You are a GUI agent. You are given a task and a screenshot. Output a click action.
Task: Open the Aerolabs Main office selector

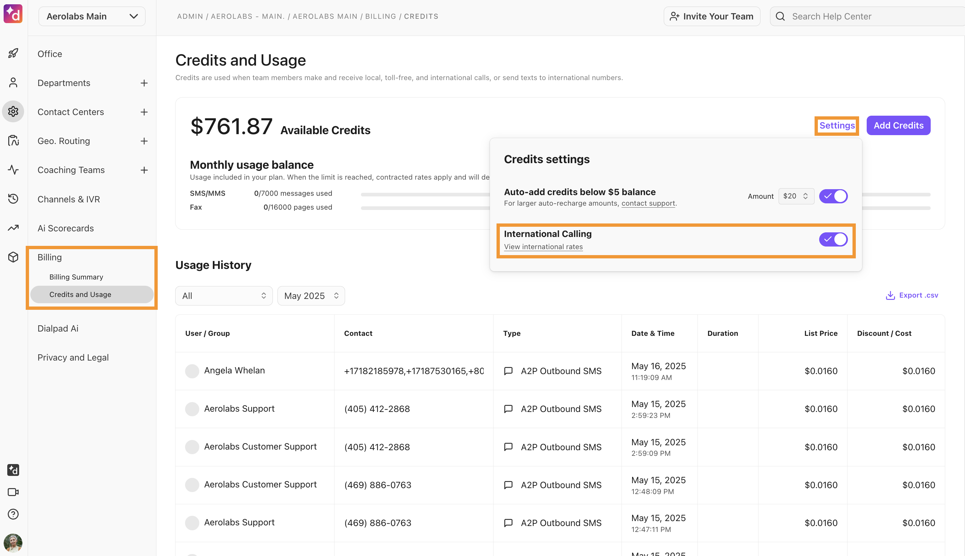(92, 16)
